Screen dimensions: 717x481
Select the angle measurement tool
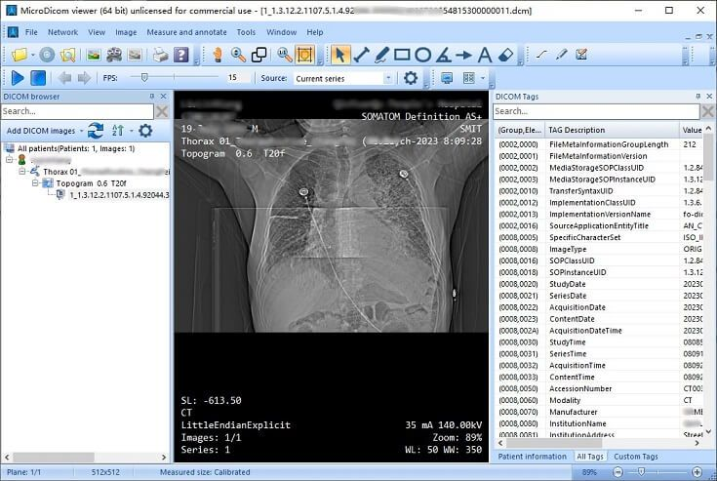(443, 55)
